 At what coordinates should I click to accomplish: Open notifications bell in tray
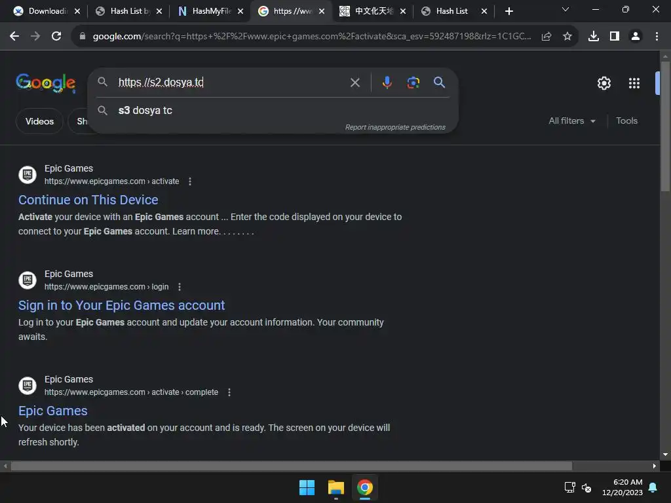click(653, 487)
